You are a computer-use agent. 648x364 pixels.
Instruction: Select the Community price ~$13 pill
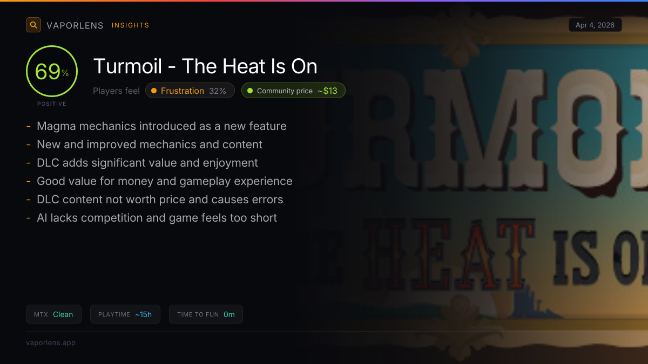click(293, 91)
